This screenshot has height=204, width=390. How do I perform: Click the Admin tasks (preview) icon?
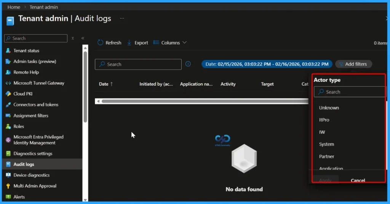click(8, 61)
